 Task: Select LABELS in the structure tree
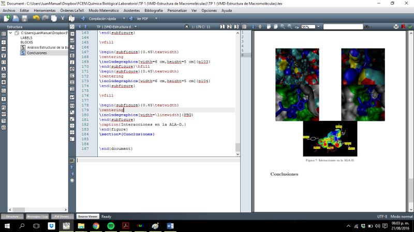point(26,38)
